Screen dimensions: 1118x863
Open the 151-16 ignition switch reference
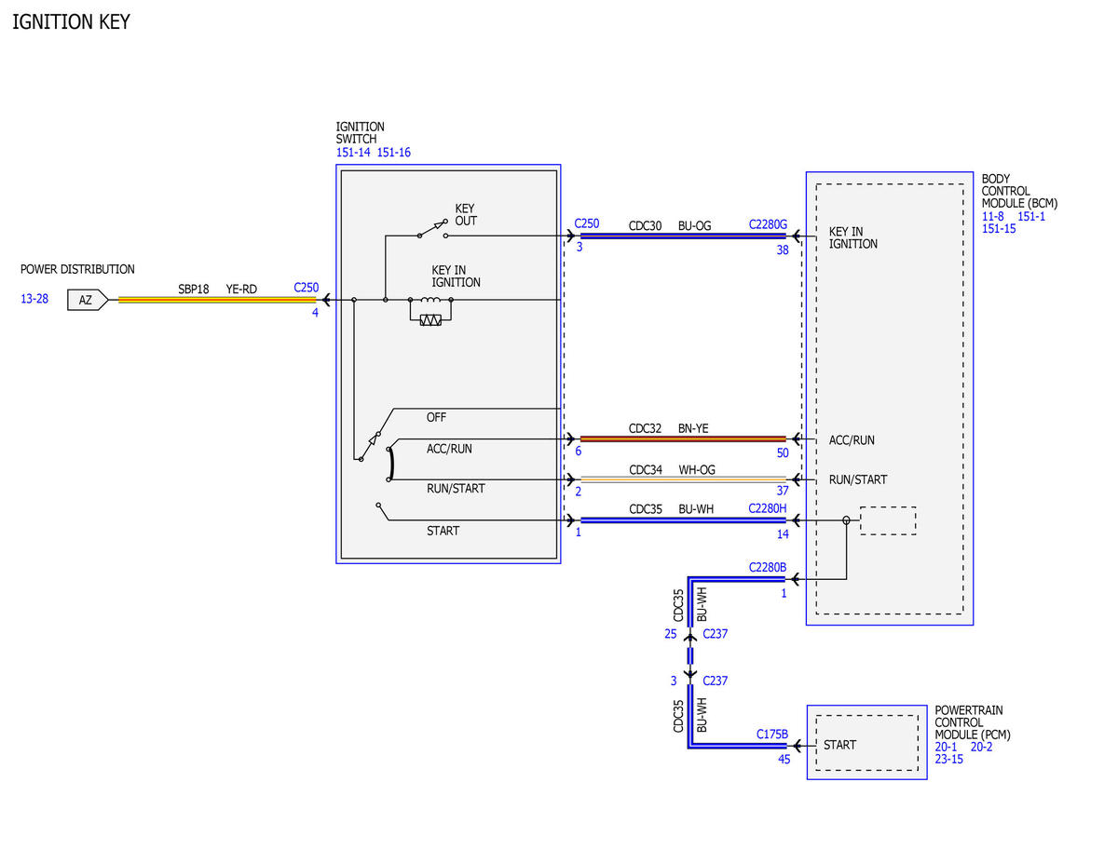(394, 153)
